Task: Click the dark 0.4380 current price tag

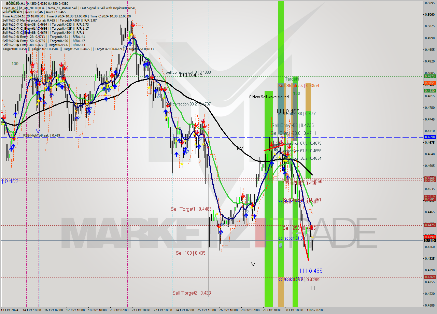Action: 429,240
